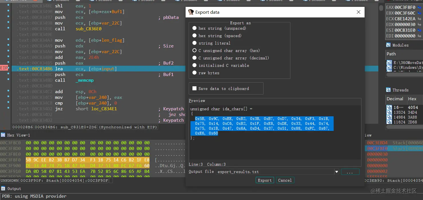This screenshot has height=200, width=423.
Task: Click the Output panel icon
Action: pyautogui.click(x=3, y=189)
